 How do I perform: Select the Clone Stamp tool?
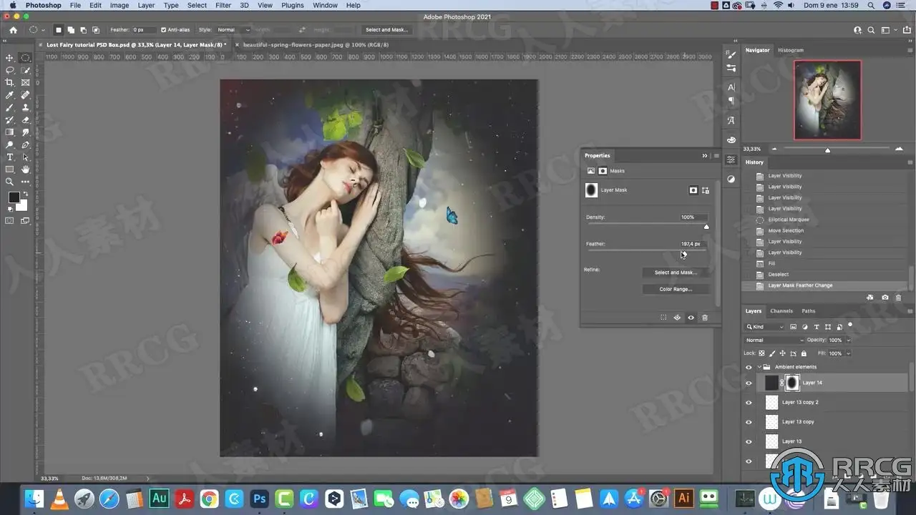(26, 107)
